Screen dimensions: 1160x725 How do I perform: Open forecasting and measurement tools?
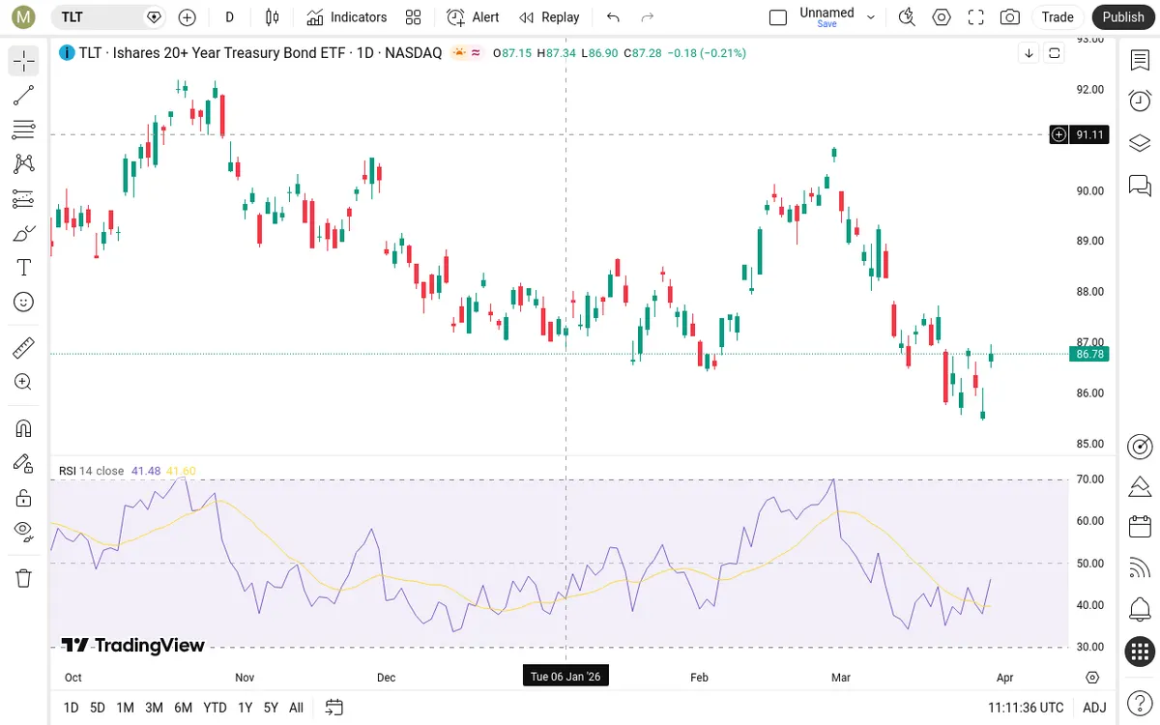(24, 198)
